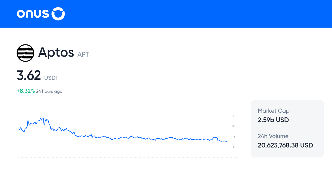Viewport: 332px width, 174px height.
Task: Click the Aptos striped coin icon
Action: coord(25,53)
